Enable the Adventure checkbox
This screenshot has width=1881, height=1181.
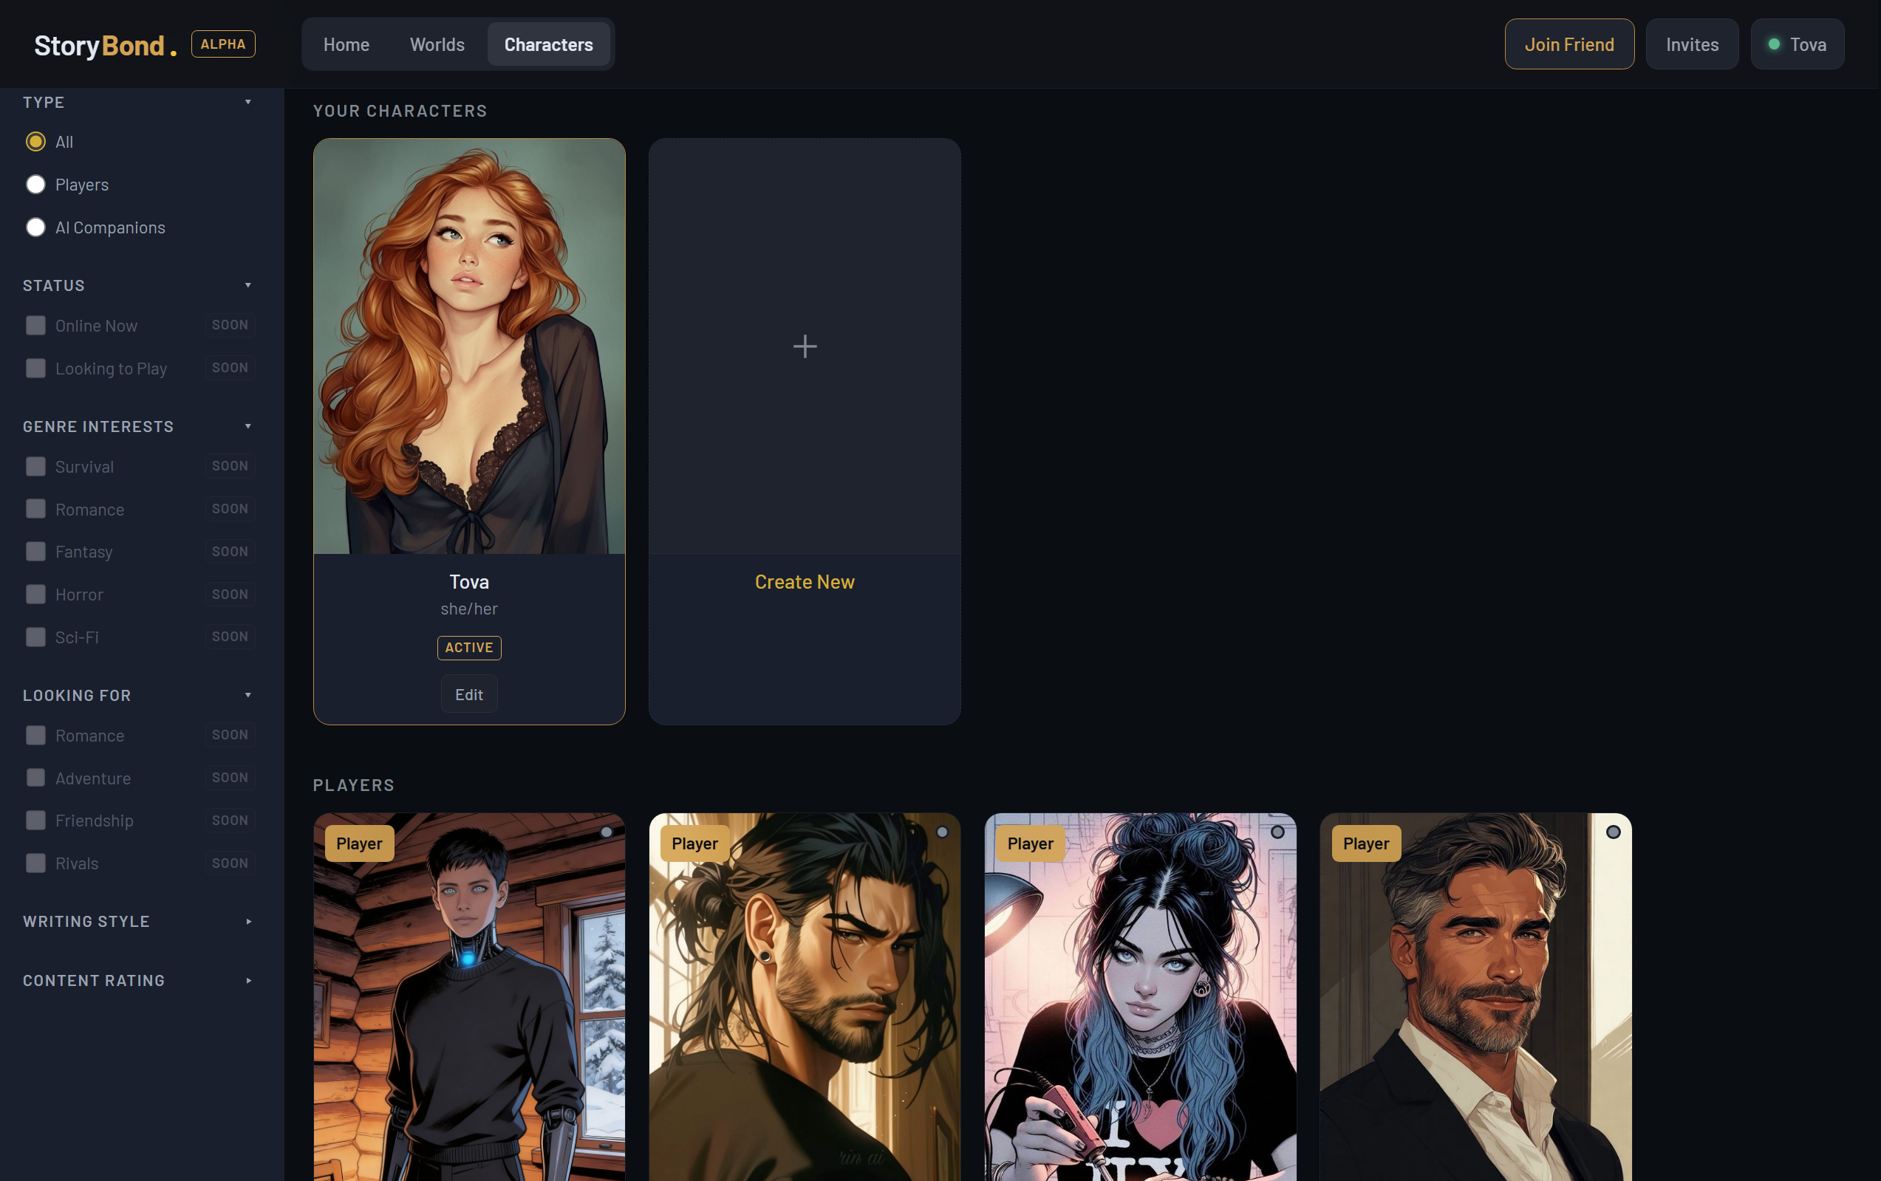pyautogui.click(x=35, y=778)
